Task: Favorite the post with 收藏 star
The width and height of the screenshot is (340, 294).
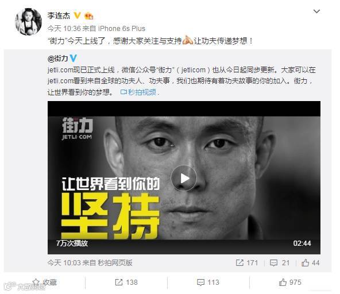Action: 44,282
